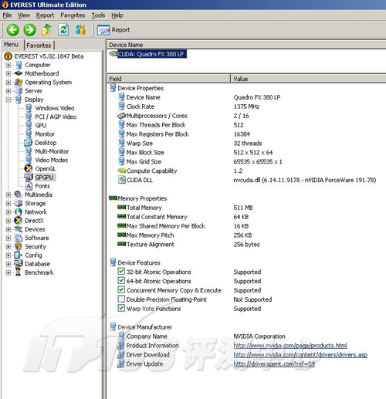Select the Windows Video tree item
Viewport: 386px width, 399px height.
click(55, 108)
